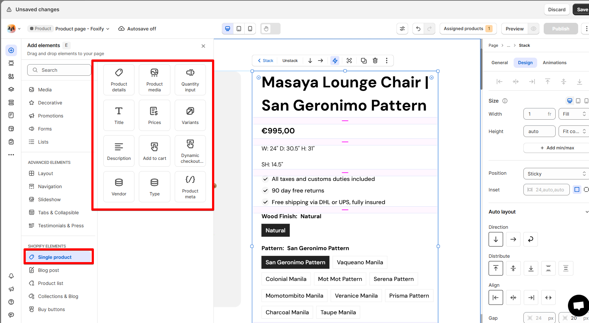Open the Width Fill dropdown
Screen dimensions: 589x323
click(574, 114)
